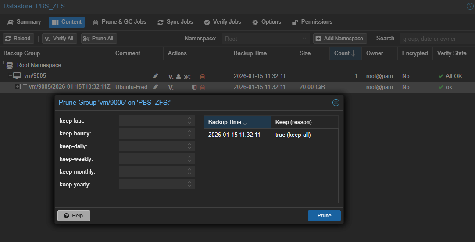The height and width of the screenshot is (242, 475).
Task: Click the Help button in the Prune dialog
Action: click(74, 216)
